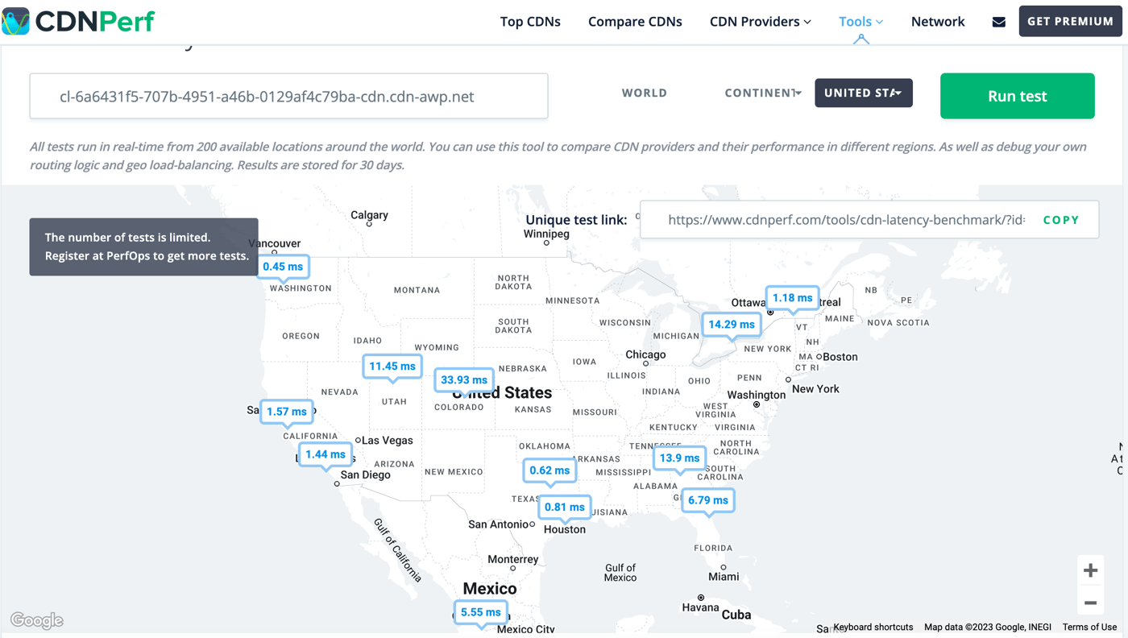Click the 0.45 ms marker in Washington

(x=283, y=267)
